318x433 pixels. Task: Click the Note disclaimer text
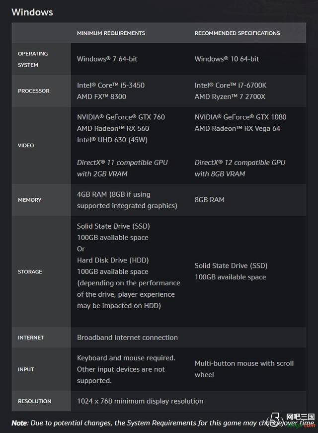[x=163, y=423]
